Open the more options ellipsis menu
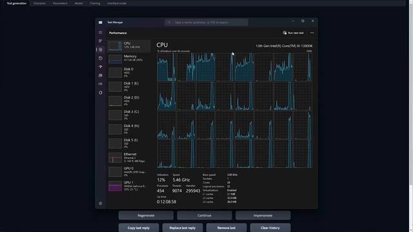Viewport: 413px width, 232px height. click(312, 33)
